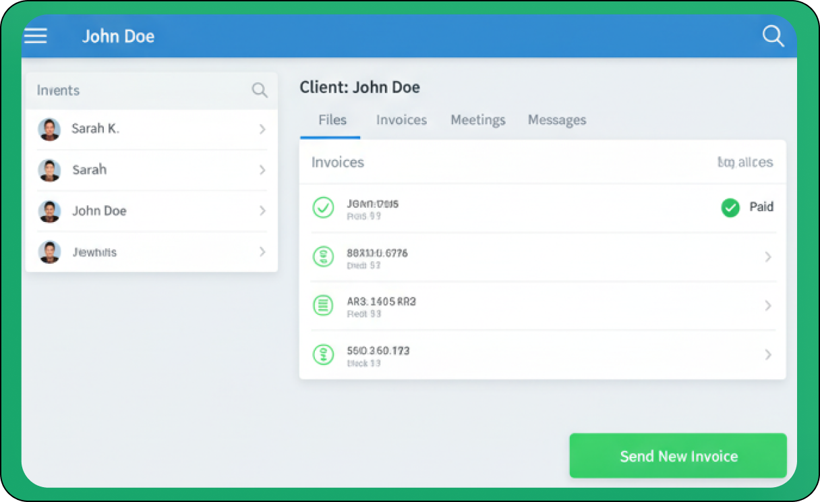Click the Send New Invoice button
Image resolution: width=820 pixels, height=502 pixels.
click(678, 456)
